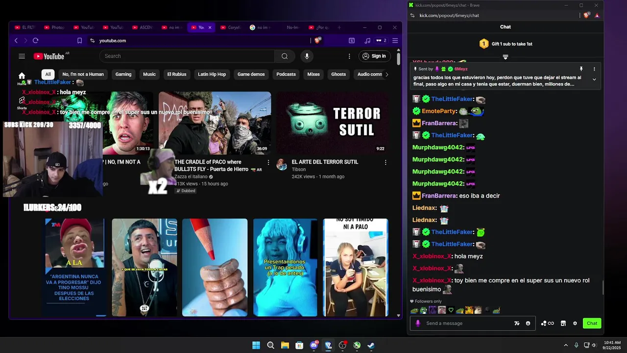Viewport: 627px width, 353px height.
Task: Click 6Meyz username in pinned message
Action: click(461, 69)
